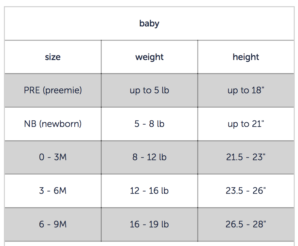Select the 'height' column header
The height and width of the screenshot is (246, 298).
[x=246, y=57]
